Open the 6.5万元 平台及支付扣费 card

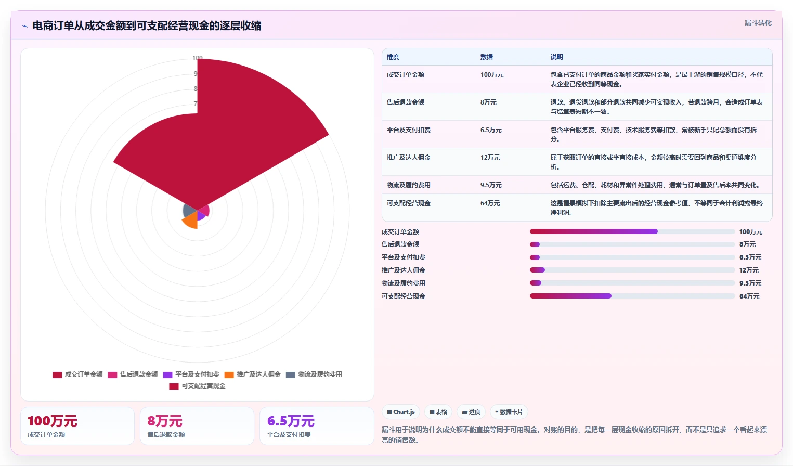tap(317, 426)
